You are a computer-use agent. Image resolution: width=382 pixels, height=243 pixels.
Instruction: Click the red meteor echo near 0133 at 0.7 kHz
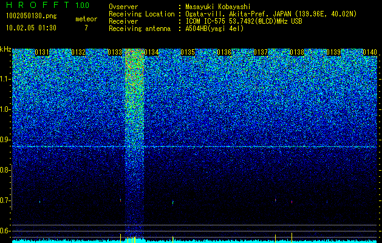click(120, 200)
